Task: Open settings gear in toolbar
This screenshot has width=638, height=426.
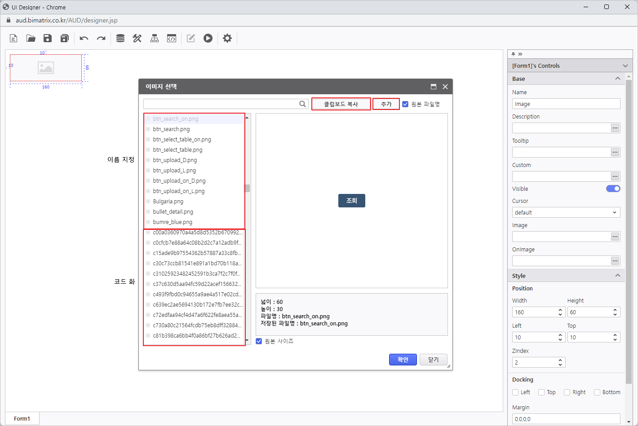Action: pyautogui.click(x=227, y=39)
